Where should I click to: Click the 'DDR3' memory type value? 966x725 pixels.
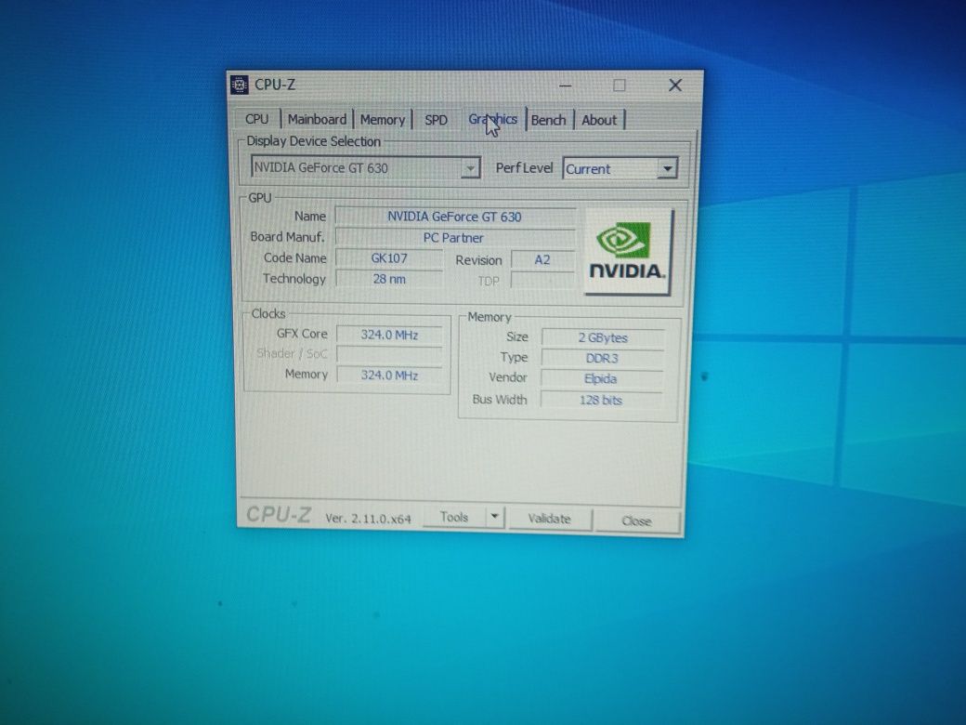pos(602,358)
